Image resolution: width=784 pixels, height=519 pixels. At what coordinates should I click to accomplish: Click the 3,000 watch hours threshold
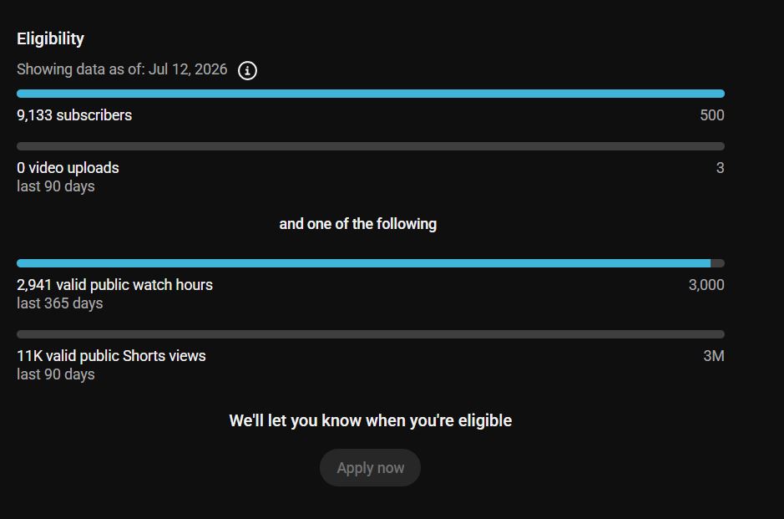pyautogui.click(x=706, y=285)
